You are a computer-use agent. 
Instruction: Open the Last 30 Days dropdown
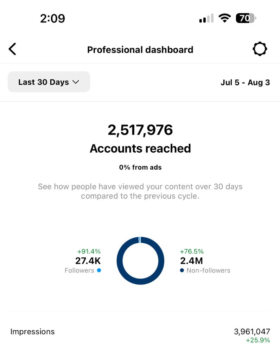[x=49, y=82]
